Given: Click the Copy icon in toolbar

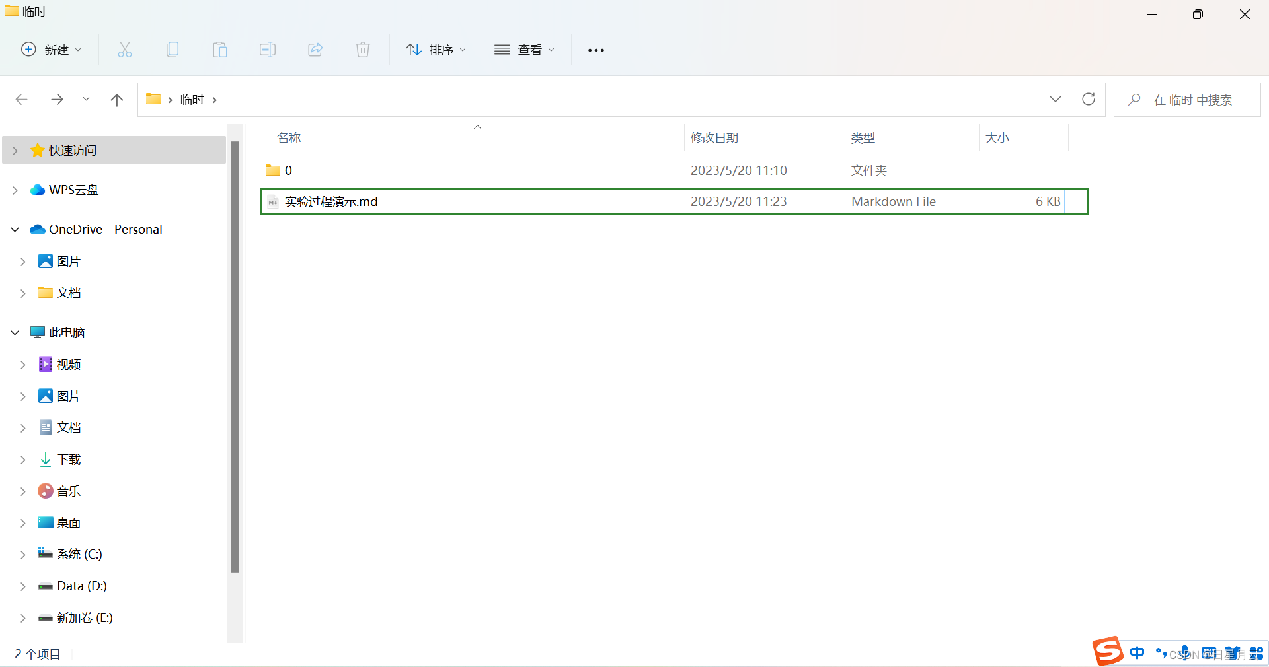Looking at the screenshot, I should pyautogui.click(x=173, y=50).
